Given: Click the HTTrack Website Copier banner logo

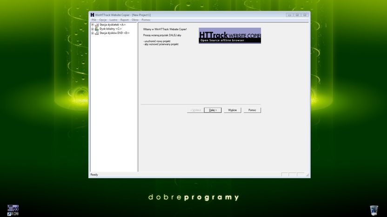Looking at the screenshot, I should point(230,36).
